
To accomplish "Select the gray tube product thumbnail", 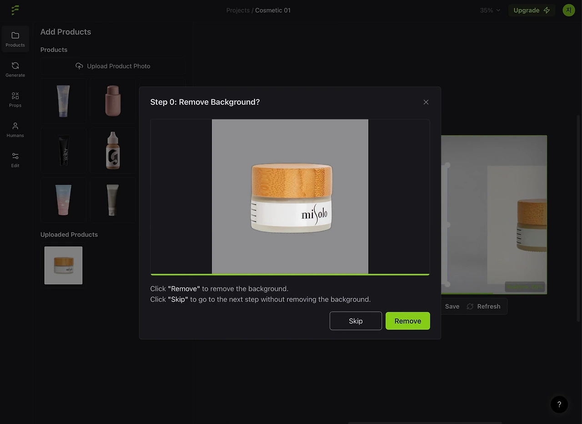I will click(113, 200).
